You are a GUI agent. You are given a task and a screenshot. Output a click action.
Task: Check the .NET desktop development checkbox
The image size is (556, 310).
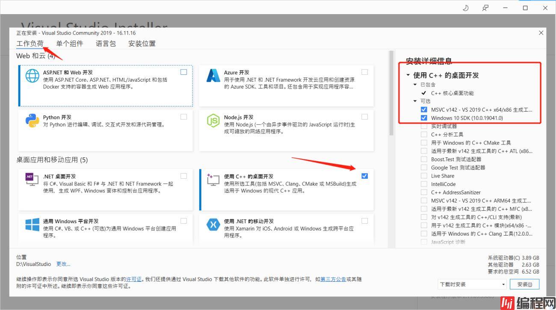pyautogui.click(x=183, y=176)
